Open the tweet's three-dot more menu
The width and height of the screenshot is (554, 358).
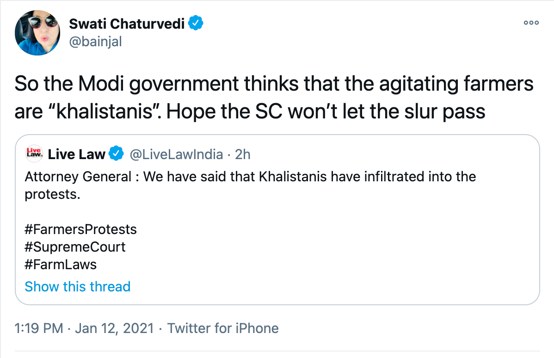(531, 23)
